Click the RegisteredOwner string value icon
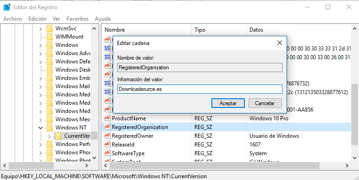359x180 pixels. (107, 136)
